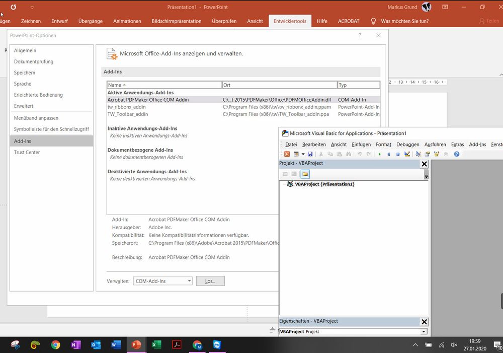Toggle Folders in the Project explorer panel
Screen dimensions: 503x353
click(305, 174)
